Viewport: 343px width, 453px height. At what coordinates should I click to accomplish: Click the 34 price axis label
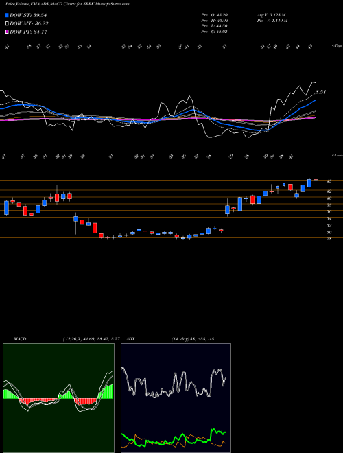tap(329, 218)
